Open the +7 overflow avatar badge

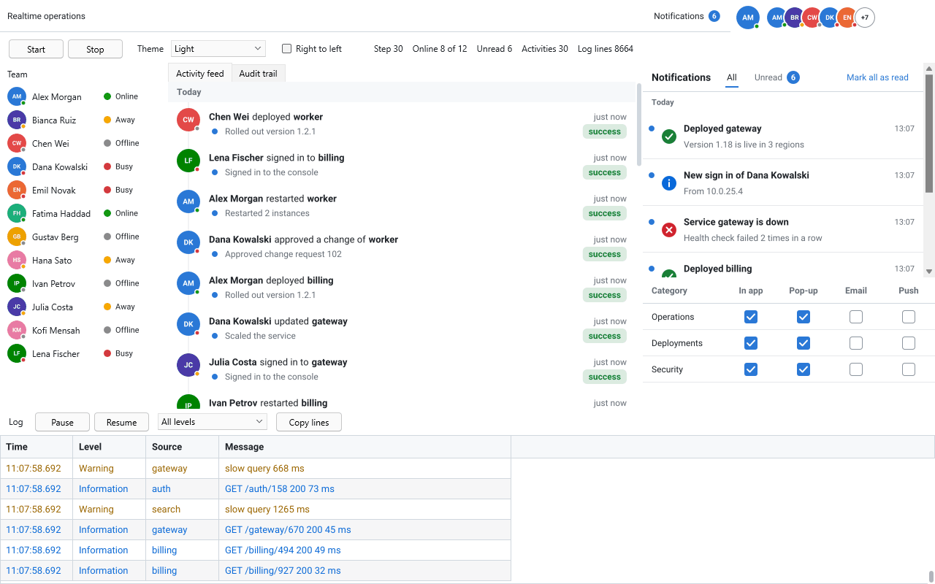coord(865,18)
